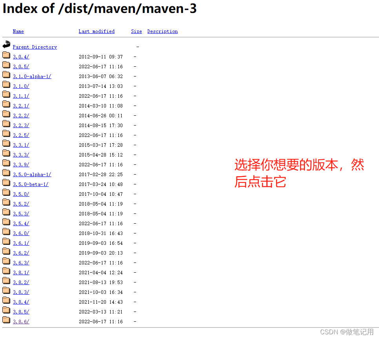Click folder icon beside 3.0.5/
The image size is (379, 339).
6,65
